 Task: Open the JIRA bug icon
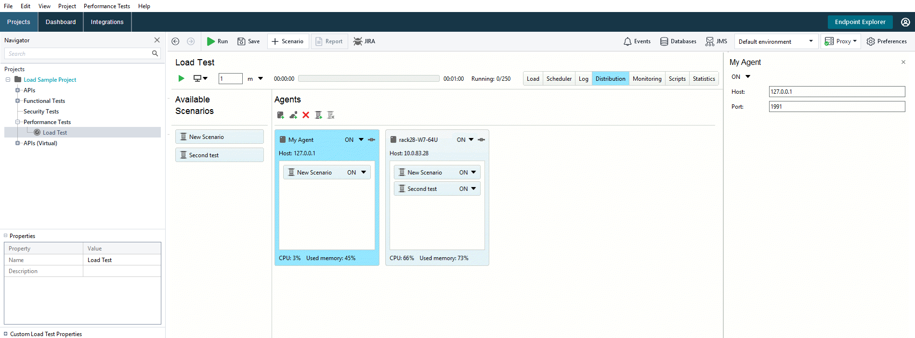[357, 41]
